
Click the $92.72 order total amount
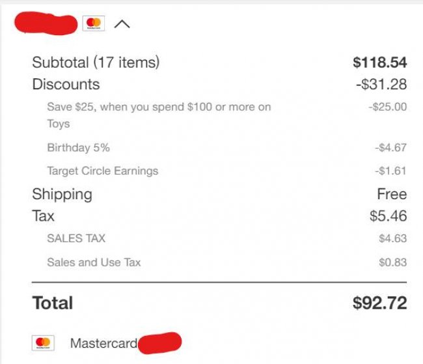[379, 303]
